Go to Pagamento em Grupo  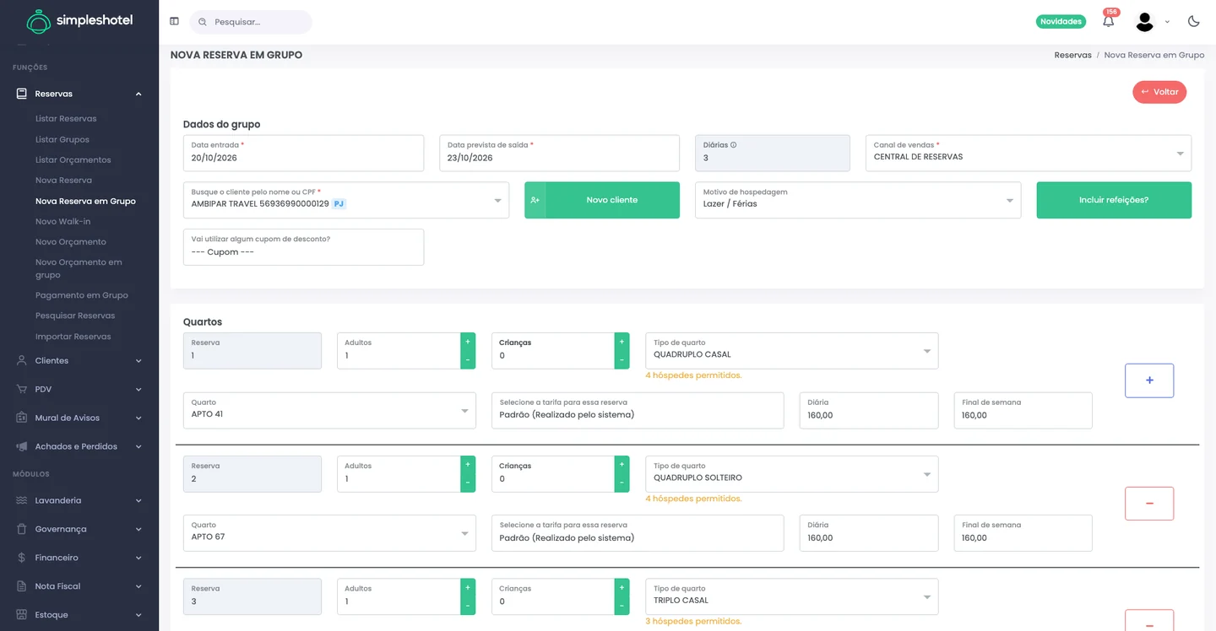(x=82, y=295)
